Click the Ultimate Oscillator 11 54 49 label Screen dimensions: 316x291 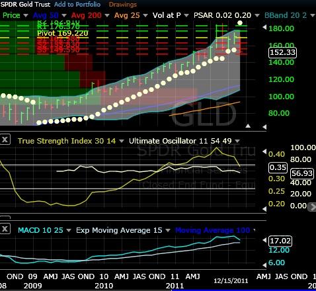tap(180, 141)
